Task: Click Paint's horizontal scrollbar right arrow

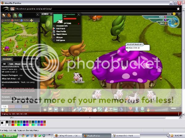Action: pos(180,117)
